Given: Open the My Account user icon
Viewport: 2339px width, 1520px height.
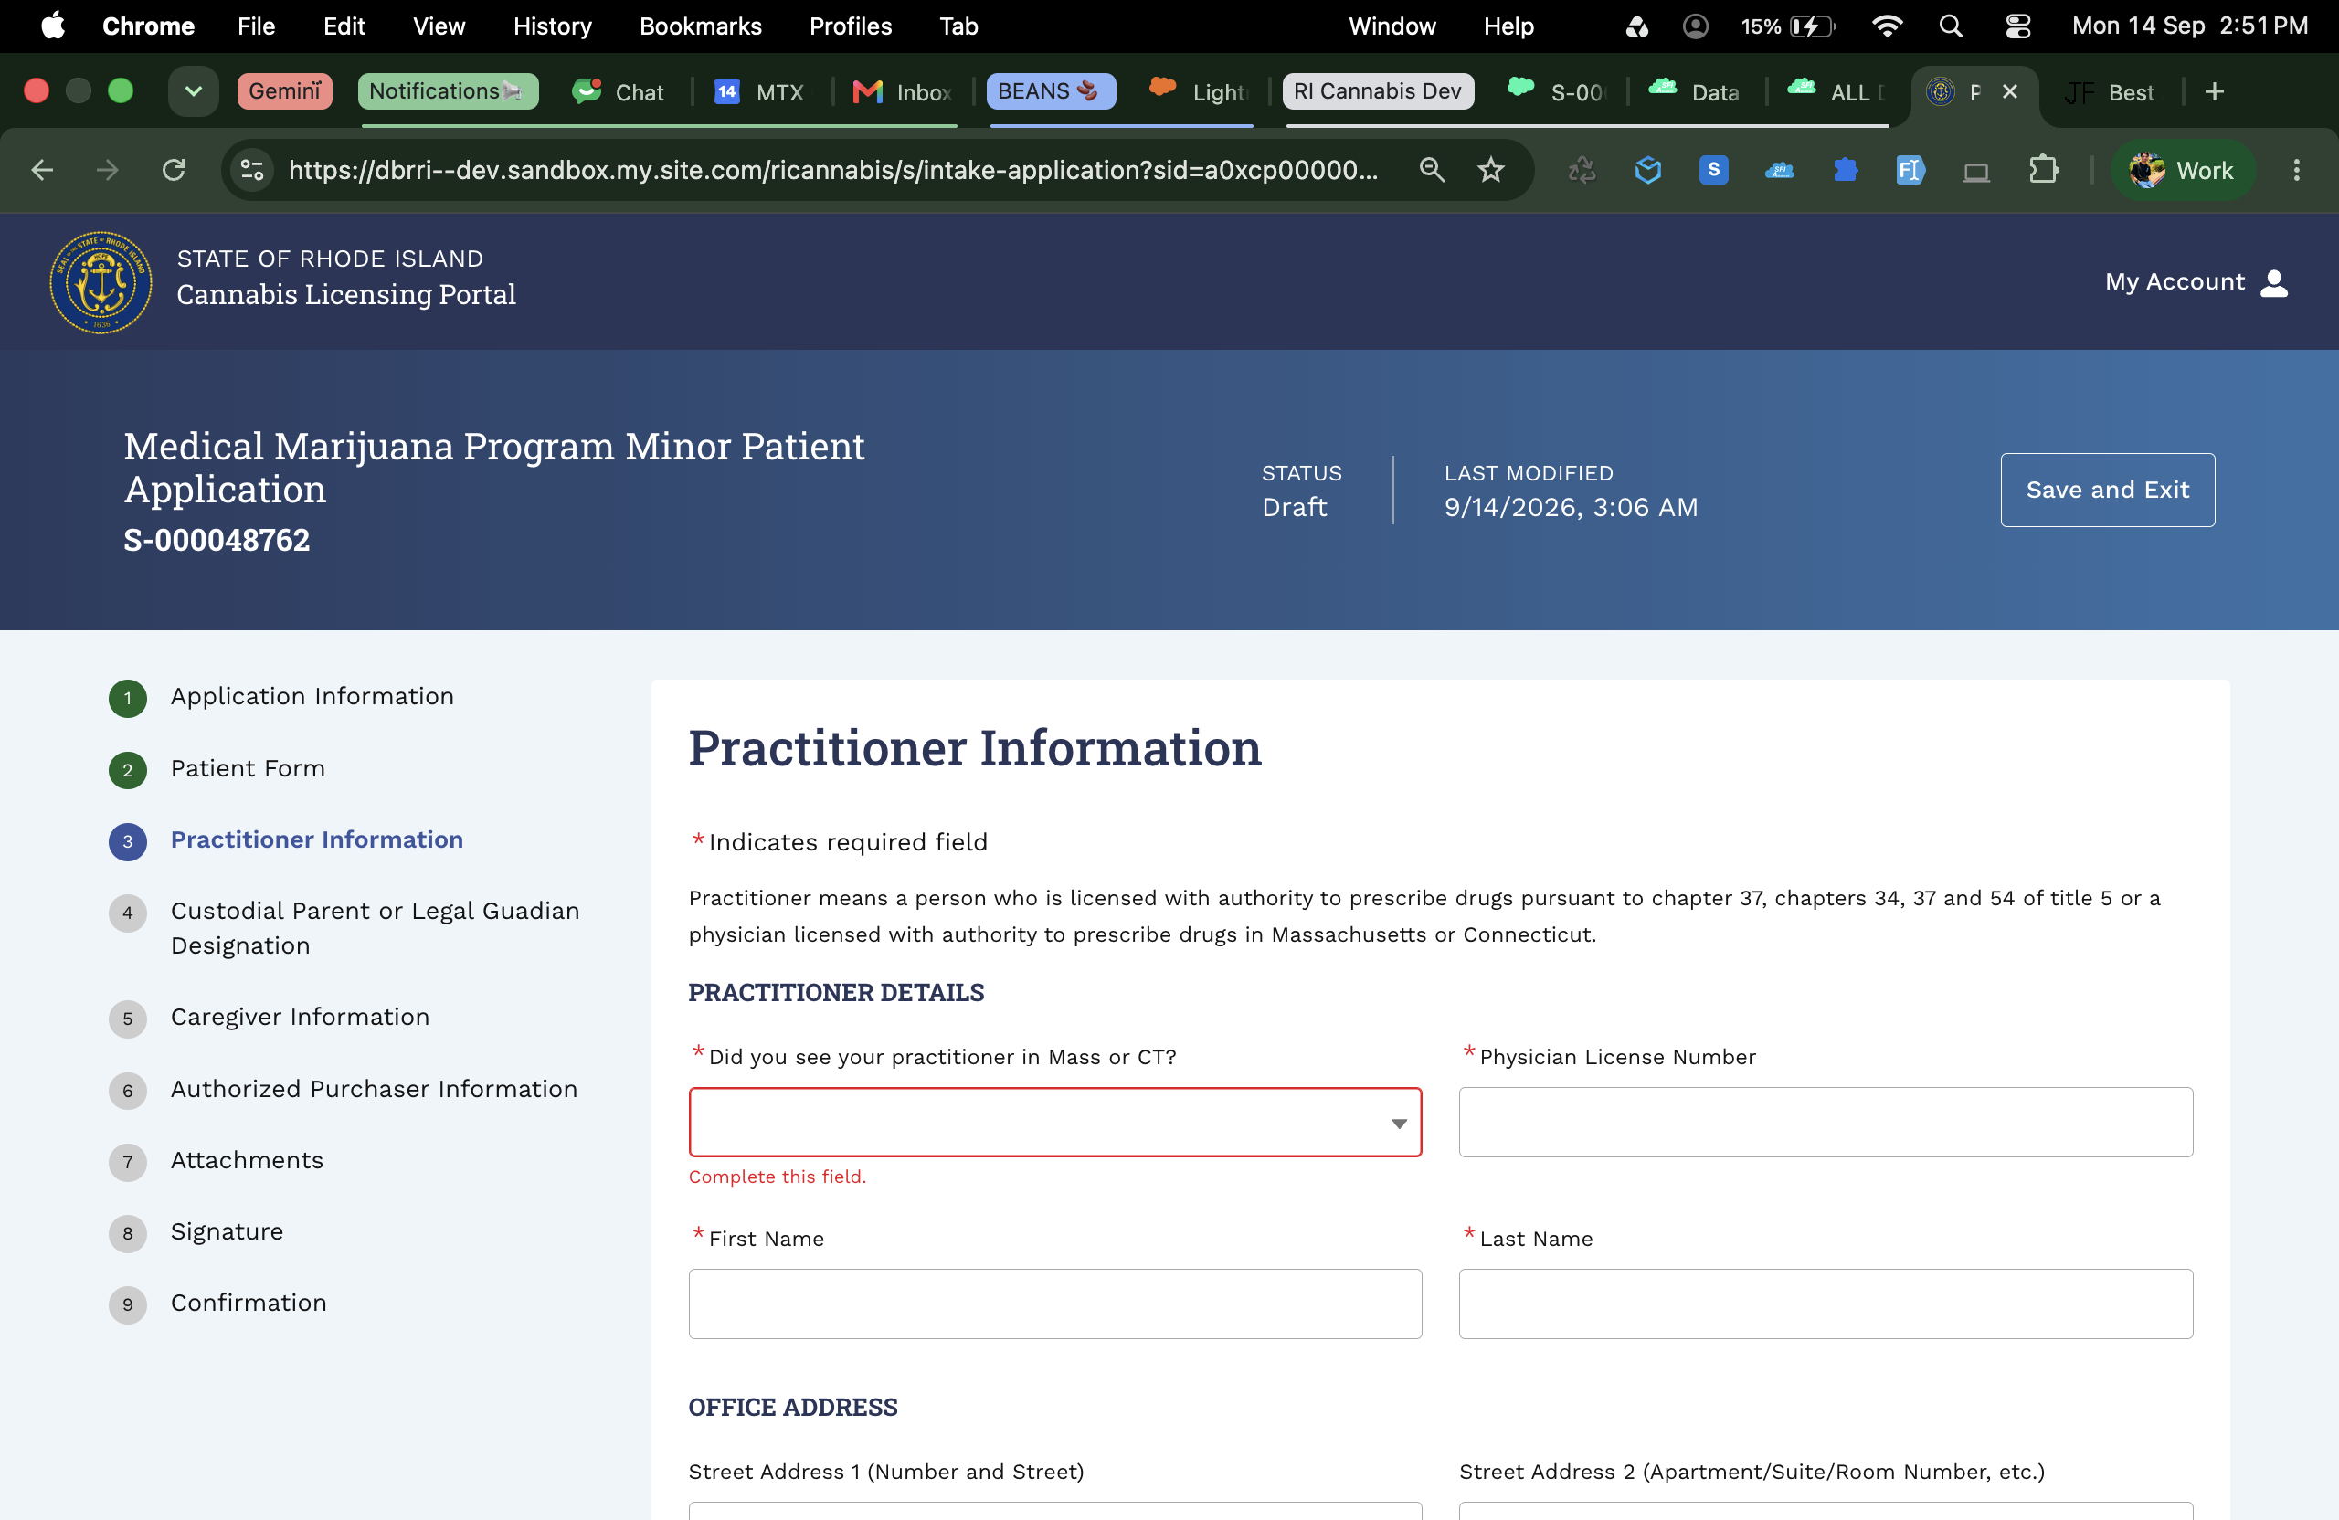Looking at the screenshot, I should 2274,282.
